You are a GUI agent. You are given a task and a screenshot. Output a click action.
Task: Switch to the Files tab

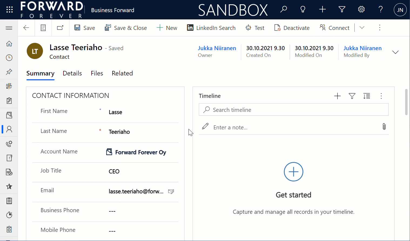point(97,73)
